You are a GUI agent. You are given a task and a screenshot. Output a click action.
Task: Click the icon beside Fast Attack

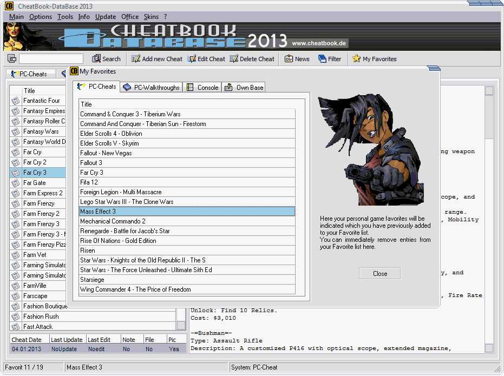[15, 327]
